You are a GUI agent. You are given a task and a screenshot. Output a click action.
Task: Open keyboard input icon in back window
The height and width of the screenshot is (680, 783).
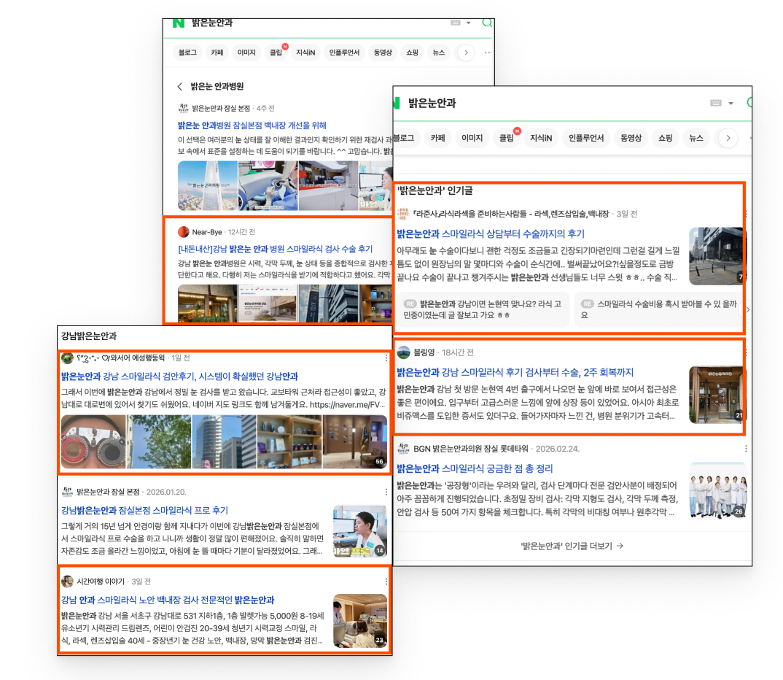coord(456,23)
